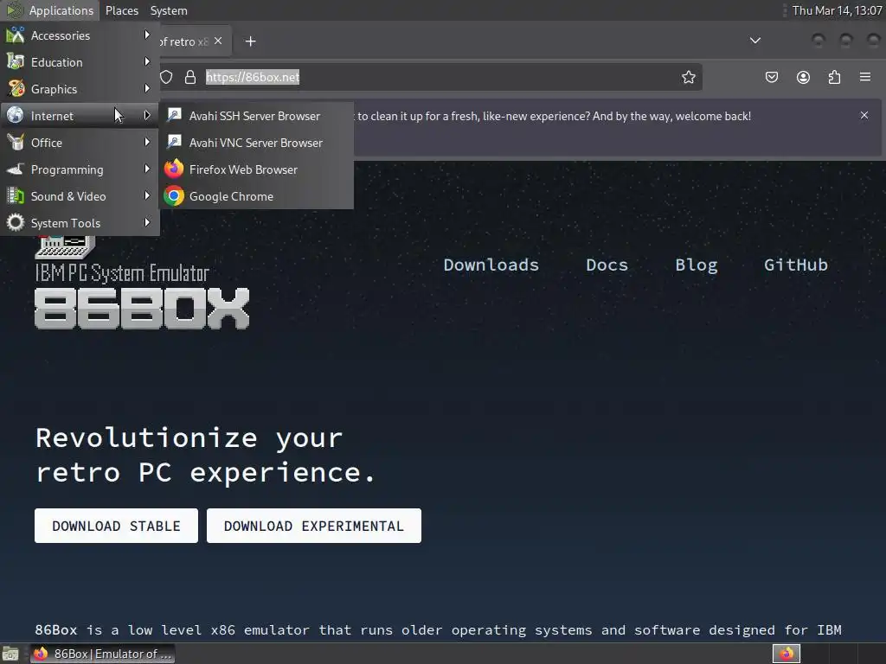The width and height of the screenshot is (886, 664).
Task: Click the Graphics palette icon
Action: (x=16, y=88)
